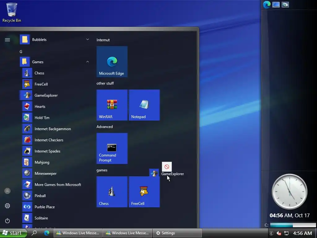Click the Purble Place label in the list
The height and width of the screenshot is (238, 317).
click(x=45, y=207)
